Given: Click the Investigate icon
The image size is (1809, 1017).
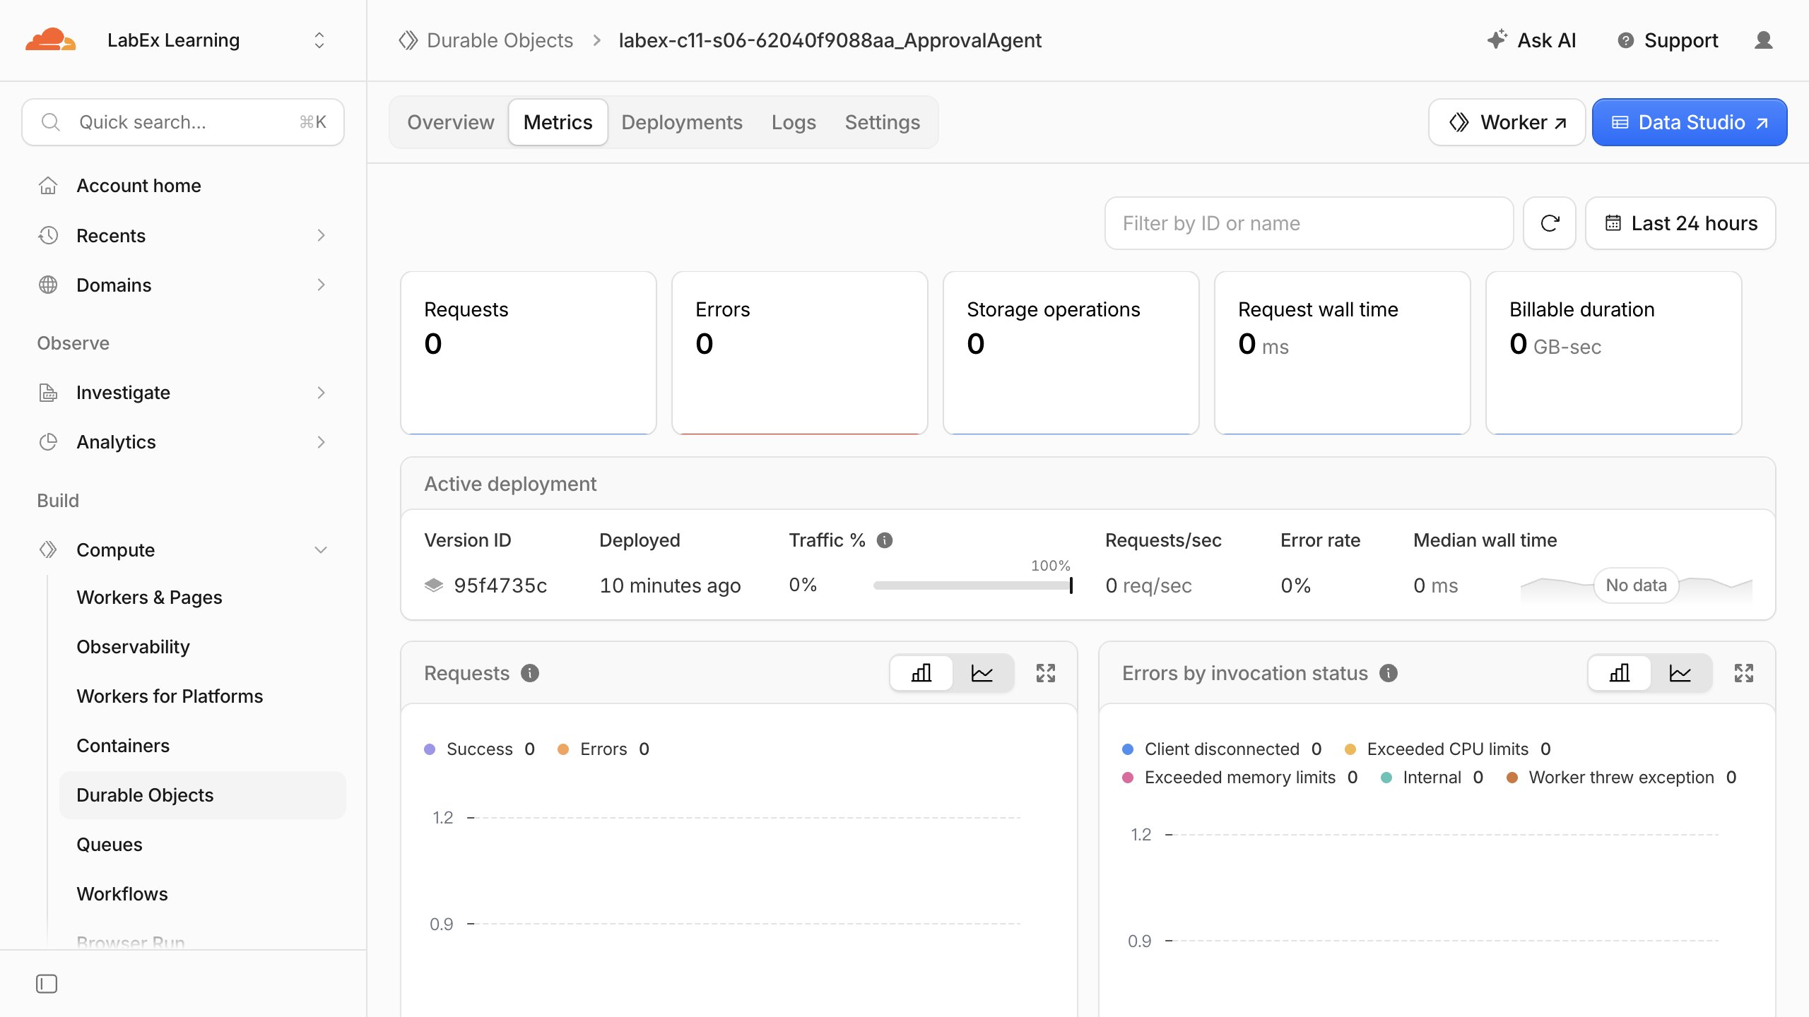Looking at the screenshot, I should 48,393.
